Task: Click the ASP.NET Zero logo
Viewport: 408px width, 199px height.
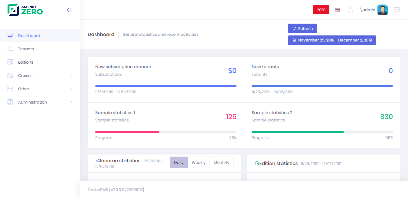Action: pos(25,10)
